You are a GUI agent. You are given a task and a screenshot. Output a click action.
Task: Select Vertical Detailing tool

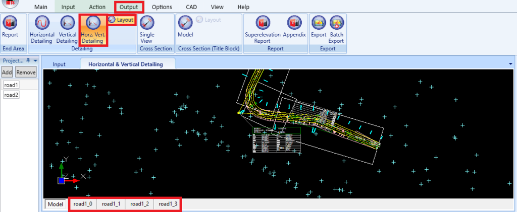[67, 30]
